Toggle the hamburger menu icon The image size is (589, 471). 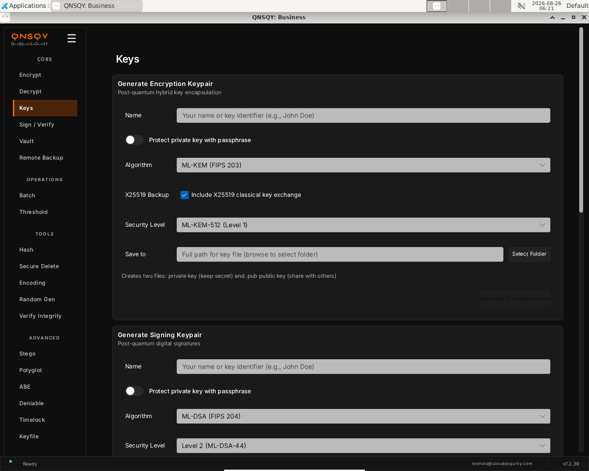[x=71, y=39]
